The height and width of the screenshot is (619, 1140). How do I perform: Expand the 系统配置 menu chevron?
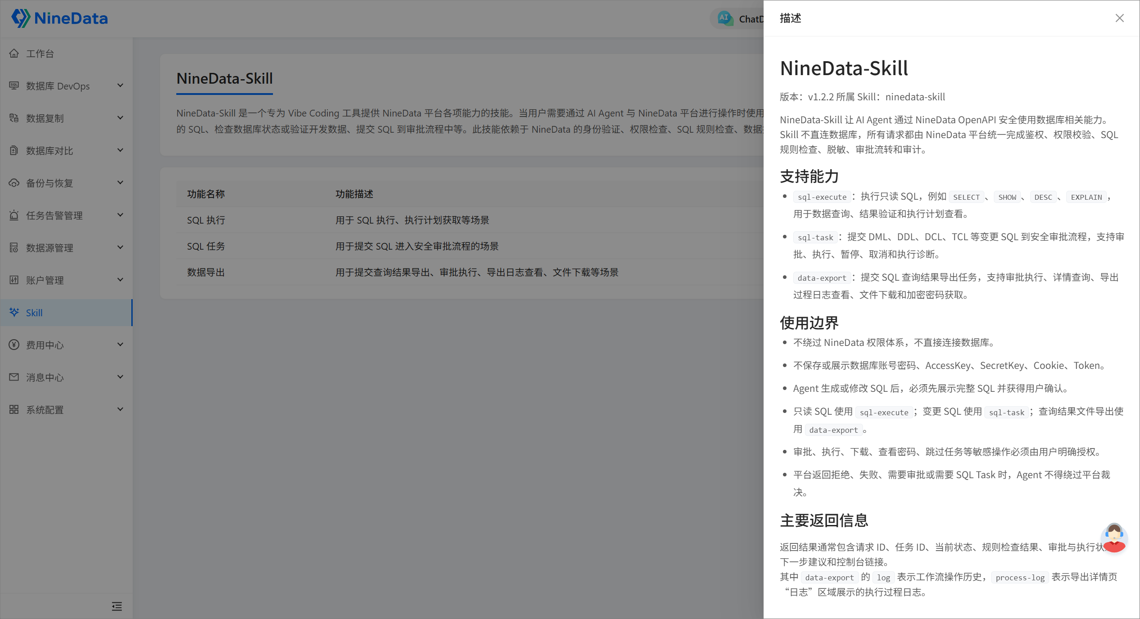pos(120,409)
